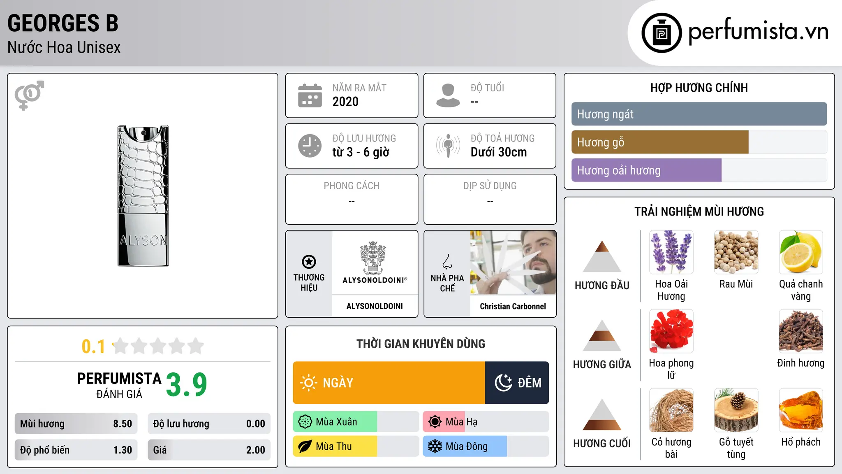
Task: Click the sun icon for Mùa Hạ
Action: (x=435, y=422)
